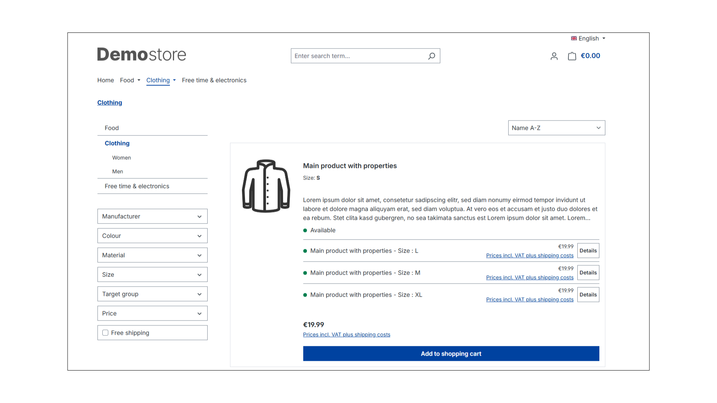Viewport: 717px width, 403px height.
Task: Click Main product with properties Size L text
Action: 364,251
